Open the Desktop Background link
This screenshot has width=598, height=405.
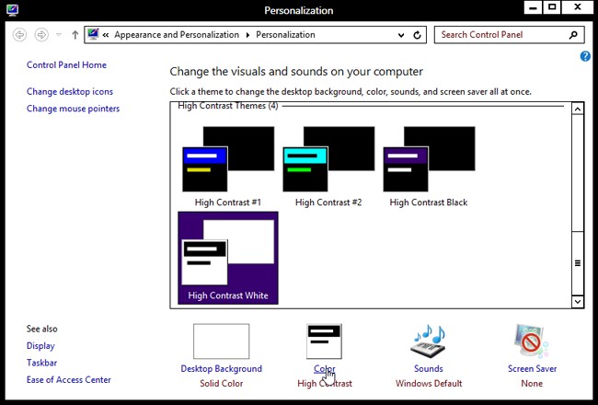[x=221, y=369]
